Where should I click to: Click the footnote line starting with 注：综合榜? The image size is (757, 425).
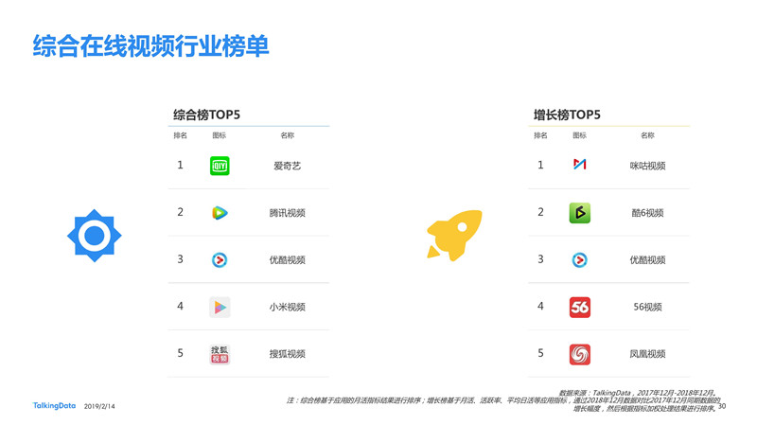click(x=502, y=400)
